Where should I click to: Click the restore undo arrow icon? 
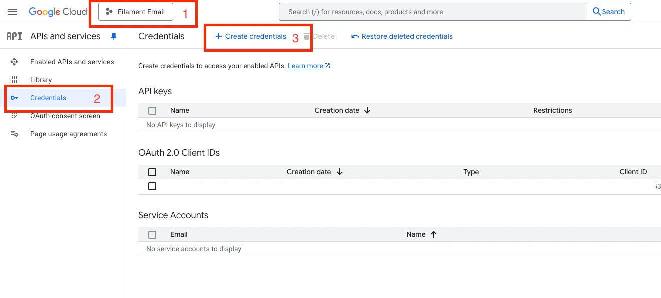pos(355,36)
